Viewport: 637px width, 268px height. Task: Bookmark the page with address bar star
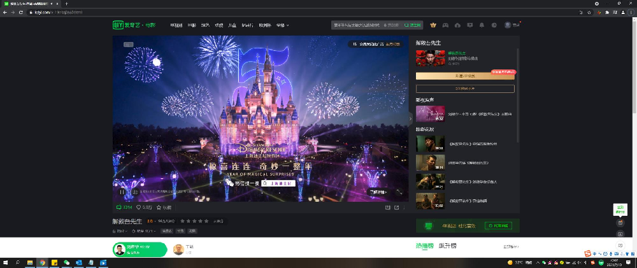[589, 13]
